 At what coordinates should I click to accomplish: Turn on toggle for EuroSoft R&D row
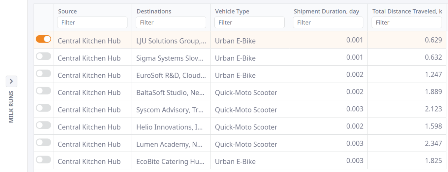coord(44,74)
